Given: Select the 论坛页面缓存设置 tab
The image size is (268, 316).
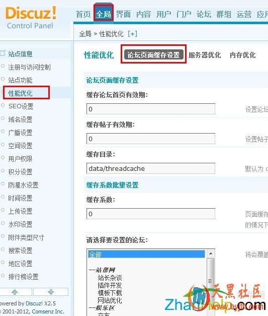Looking at the screenshot, I should tap(153, 54).
